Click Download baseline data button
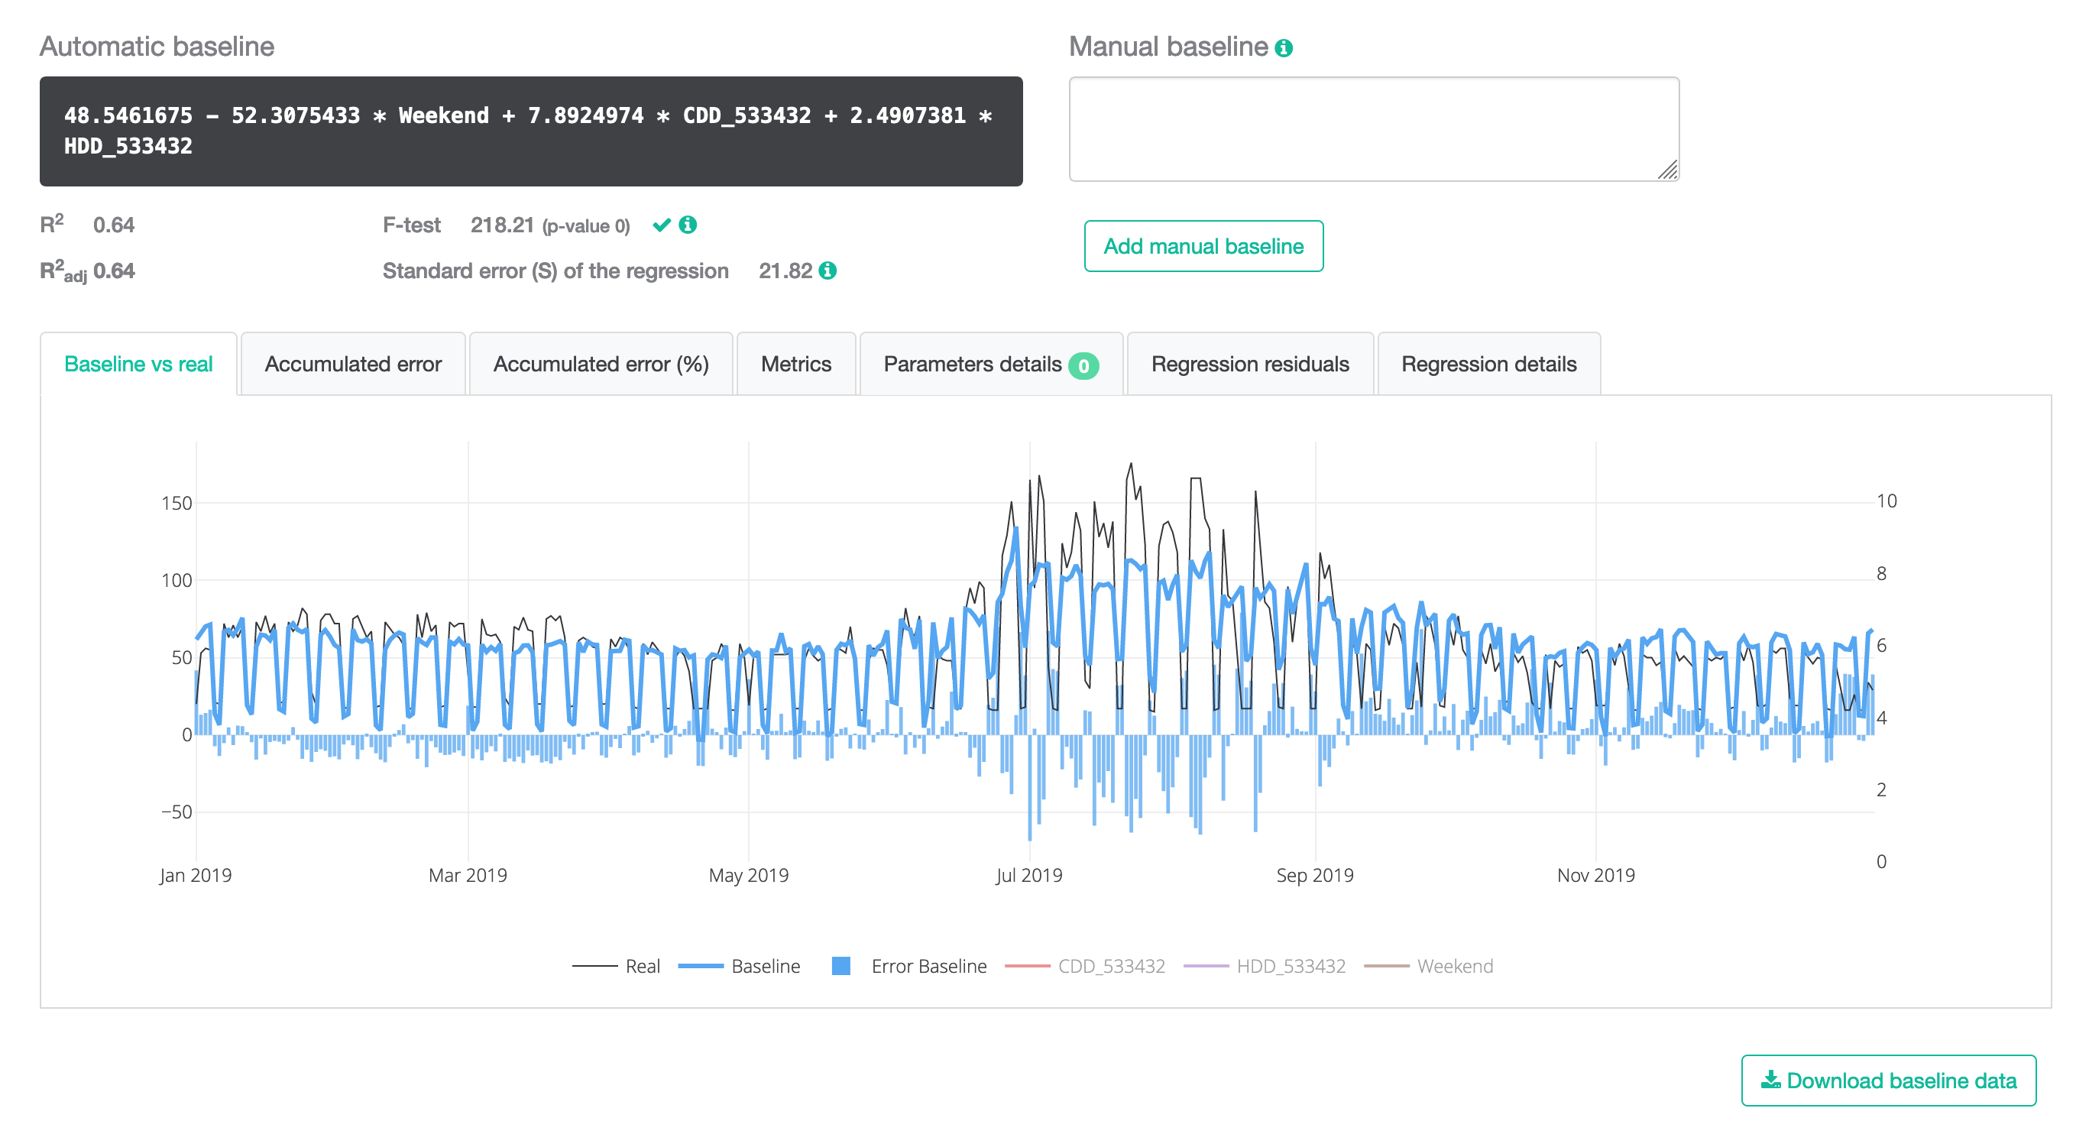The image size is (2089, 1131). pyautogui.click(x=1889, y=1080)
